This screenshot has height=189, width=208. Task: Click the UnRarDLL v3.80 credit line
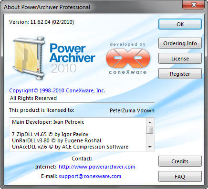pyautogui.click(x=57, y=140)
